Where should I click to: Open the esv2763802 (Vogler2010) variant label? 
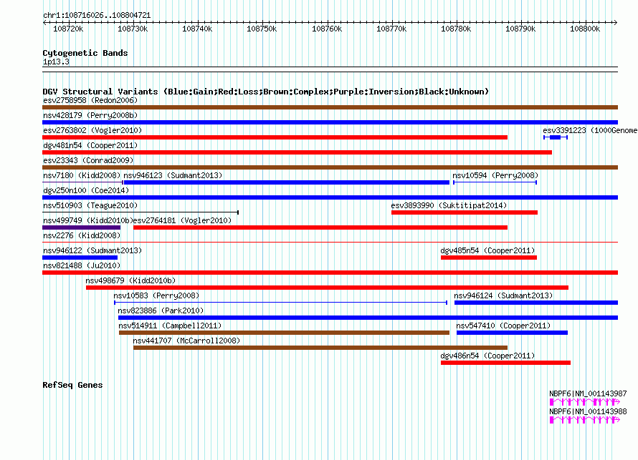point(92,130)
